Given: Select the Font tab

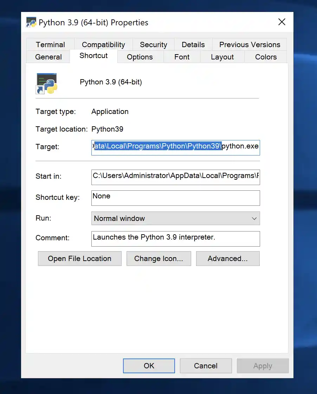Looking at the screenshot, I should 182,57.
